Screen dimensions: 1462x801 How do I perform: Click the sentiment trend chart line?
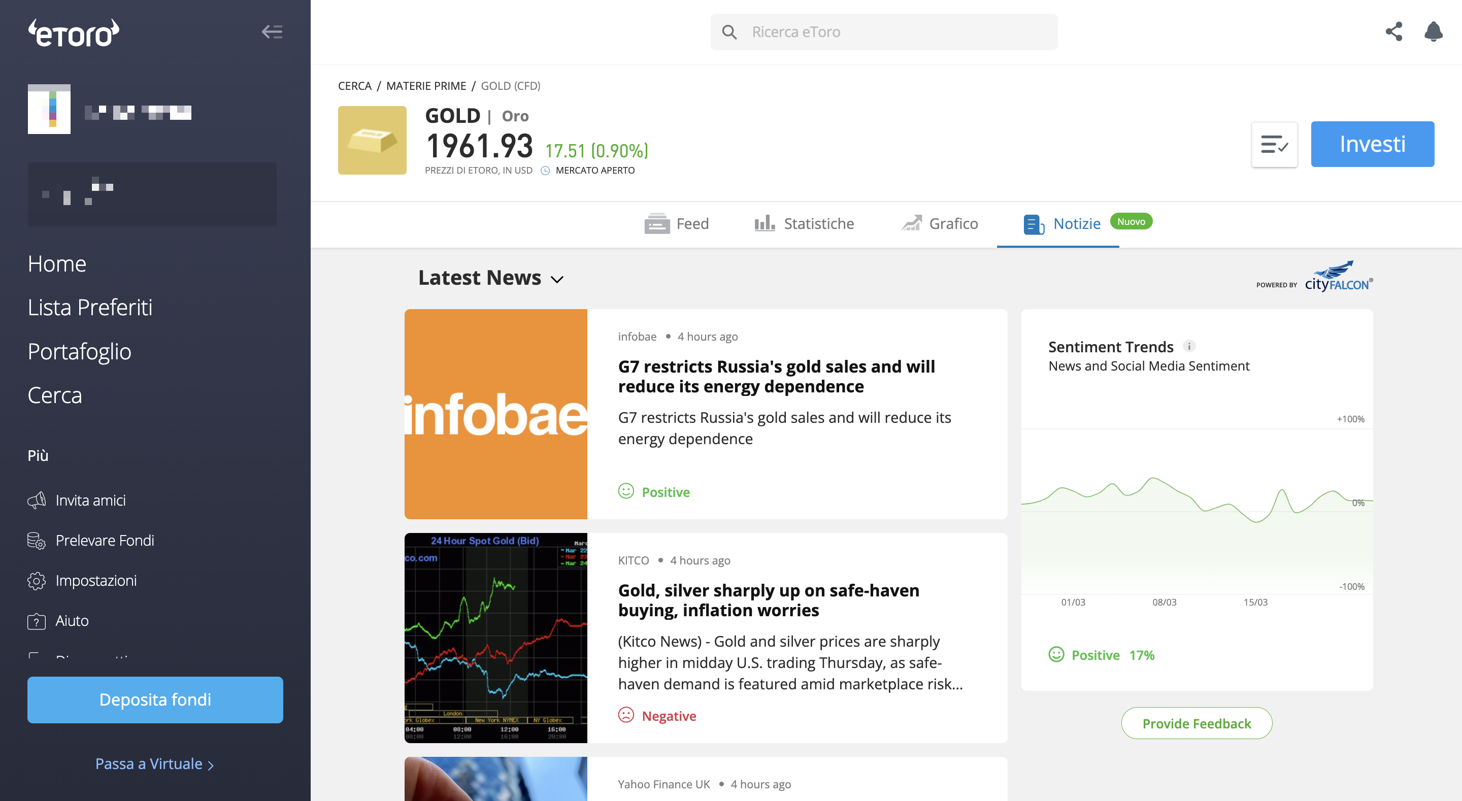(x=1197, y=499)
